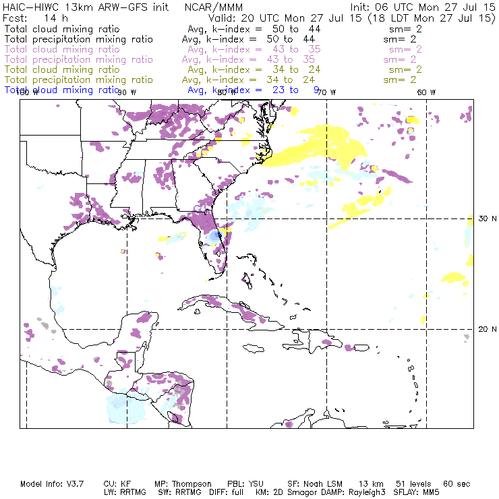499x499 pixels.
Task: Select the purple Total precipitation mixing ratio legend line
Action: [x=79, y=59]
